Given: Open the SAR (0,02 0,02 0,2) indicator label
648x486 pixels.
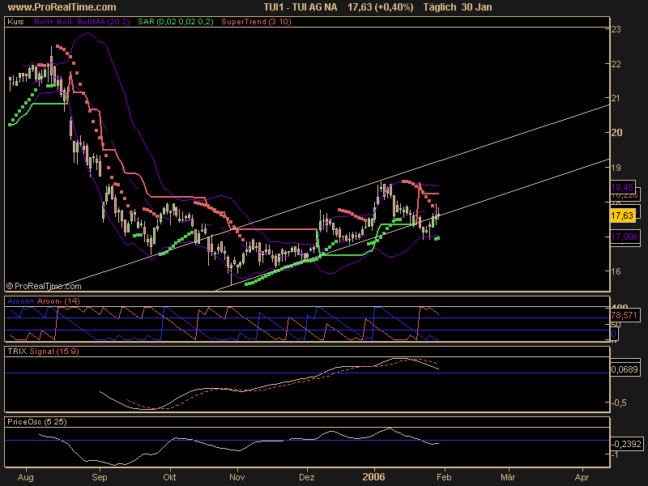Looking at the screenshot, I should tap(170, 24).
